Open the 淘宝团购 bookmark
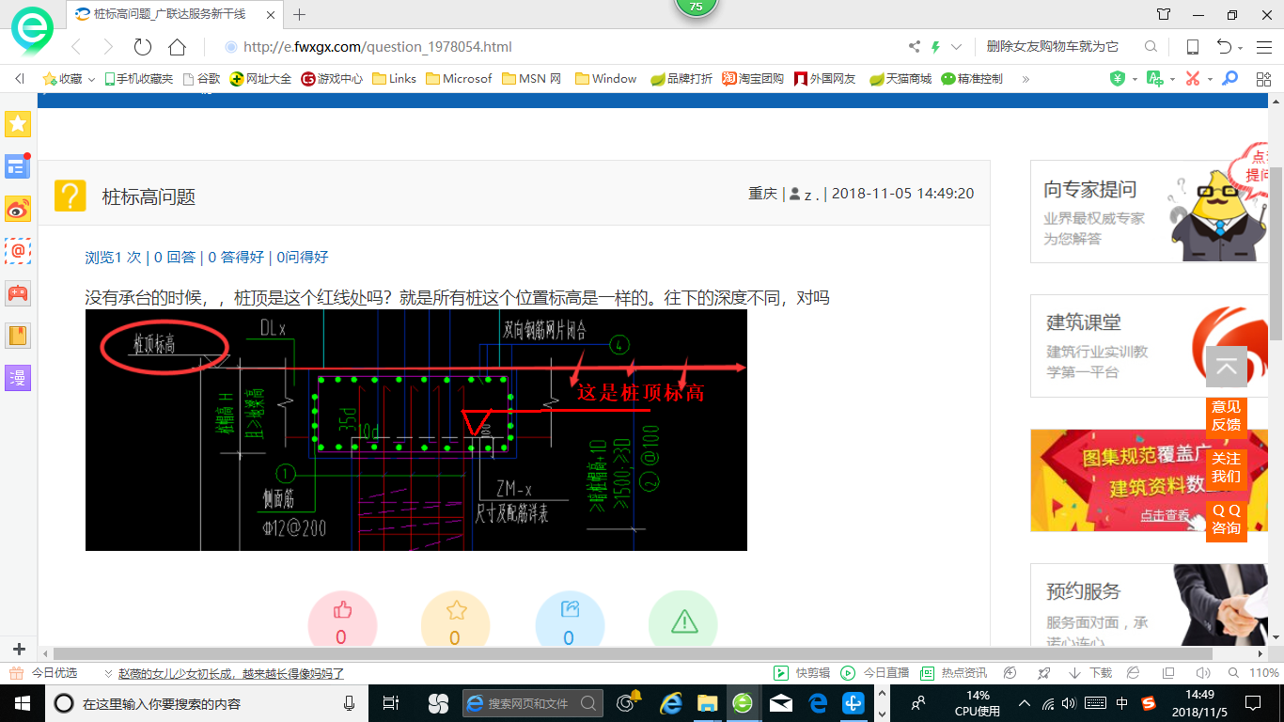Image resolution: width=1284 pixels, height=722 pixels. (x=753, y=79)
